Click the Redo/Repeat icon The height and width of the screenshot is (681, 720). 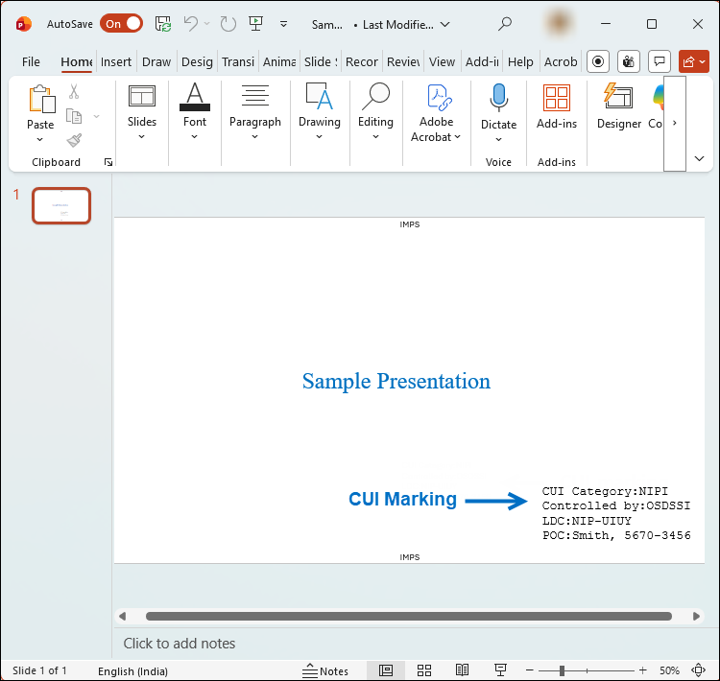tap(228, 24)
